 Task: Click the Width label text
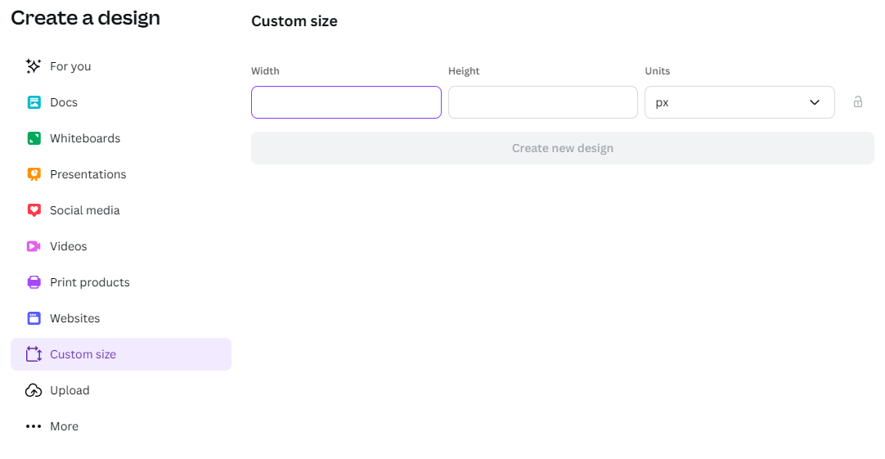265,71
